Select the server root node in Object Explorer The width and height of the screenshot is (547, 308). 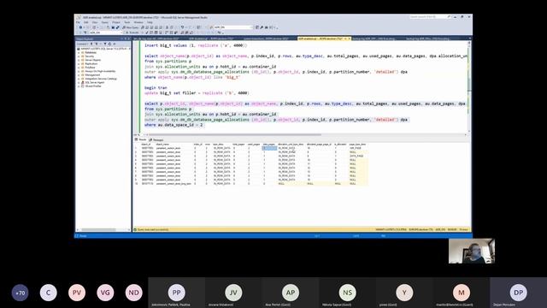[x=104, y=49]
